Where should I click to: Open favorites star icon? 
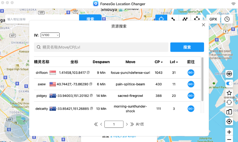[x=229, y=93]
